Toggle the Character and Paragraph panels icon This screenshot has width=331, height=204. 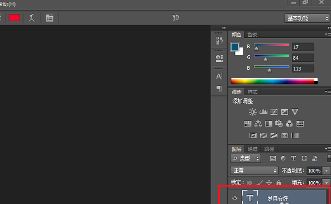(x=50, y=18)
